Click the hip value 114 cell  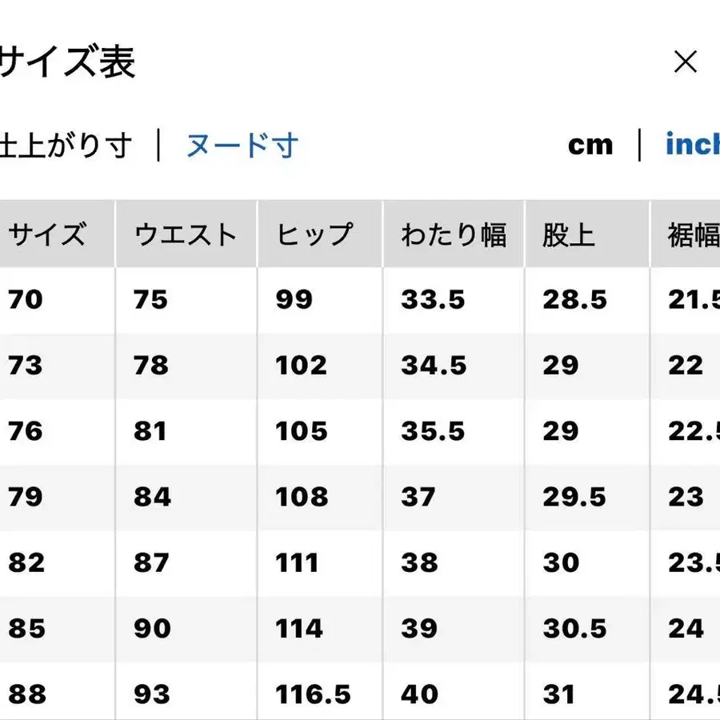point(299,628)
